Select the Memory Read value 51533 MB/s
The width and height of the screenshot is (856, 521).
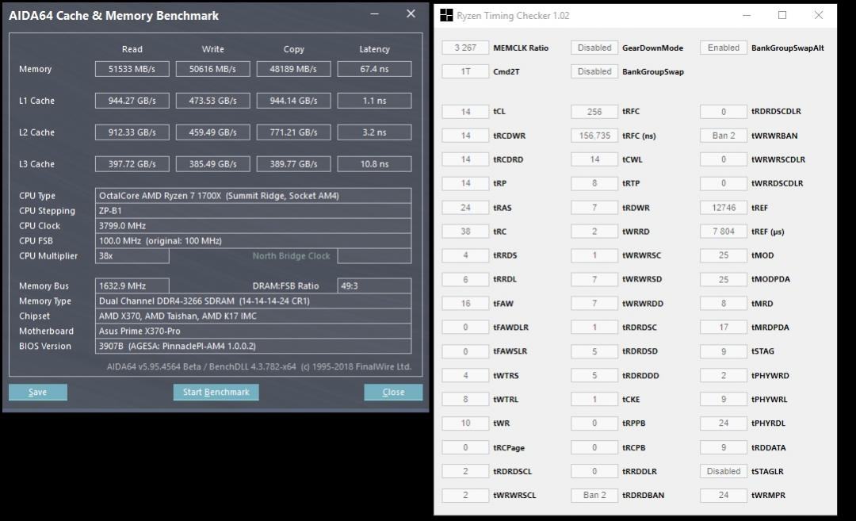coord(132,69)
